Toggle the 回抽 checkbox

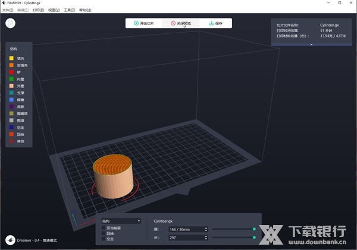click(x=104, y=233)
